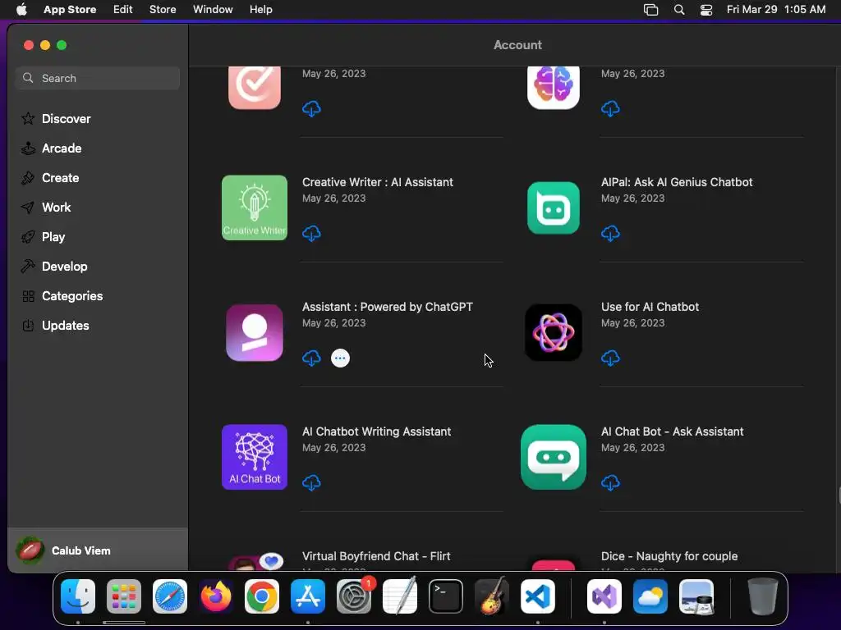
Task: Download AI Chat Bot - Ask Assistant
Action: (610, 482)
